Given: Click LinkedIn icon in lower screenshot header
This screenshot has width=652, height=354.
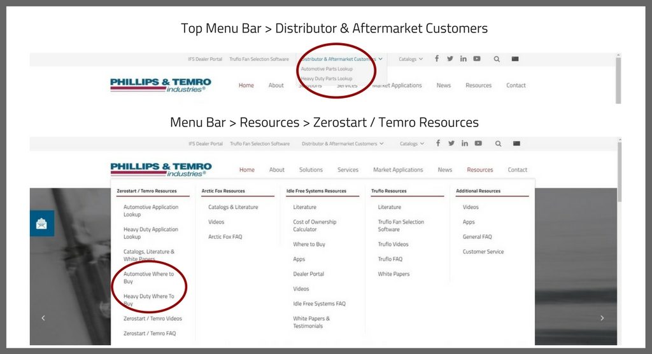Looking at the screenshot, I should point(464,143).
